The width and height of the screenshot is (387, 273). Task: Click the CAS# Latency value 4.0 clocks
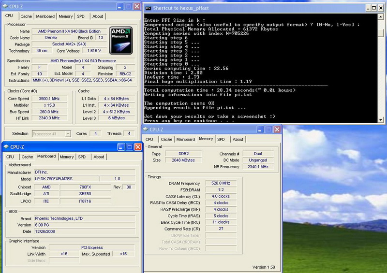(x=221, y=196)
